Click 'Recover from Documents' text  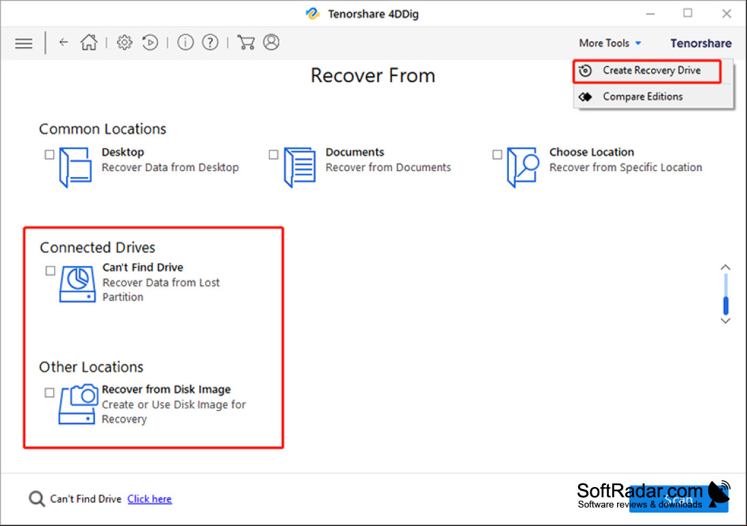click(x=388, y=168)
